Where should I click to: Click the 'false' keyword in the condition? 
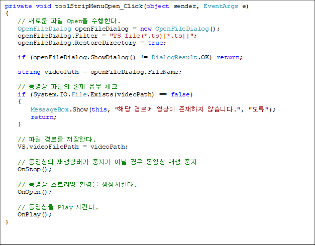point(180,94)
